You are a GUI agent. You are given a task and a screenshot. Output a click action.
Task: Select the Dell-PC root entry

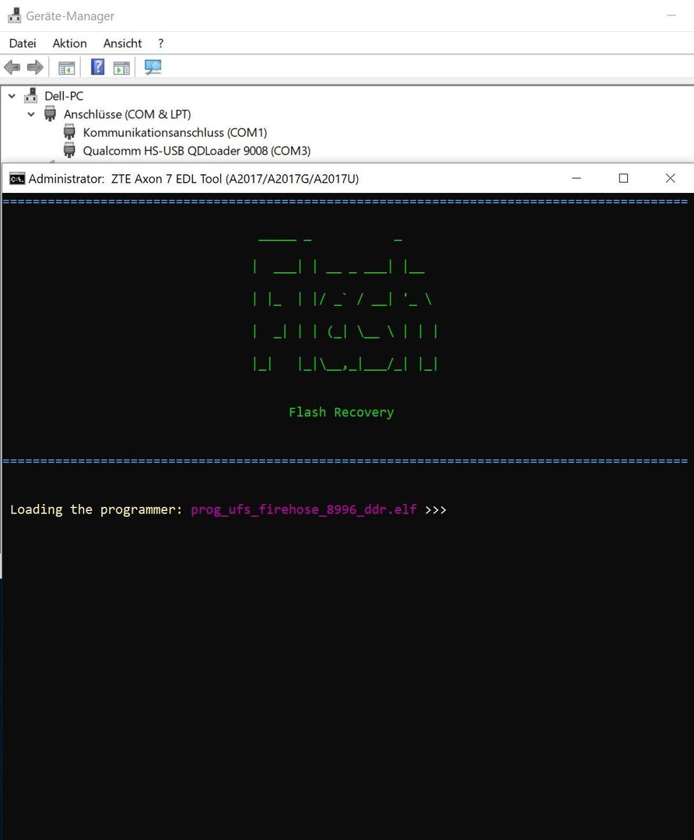point(64,96)
